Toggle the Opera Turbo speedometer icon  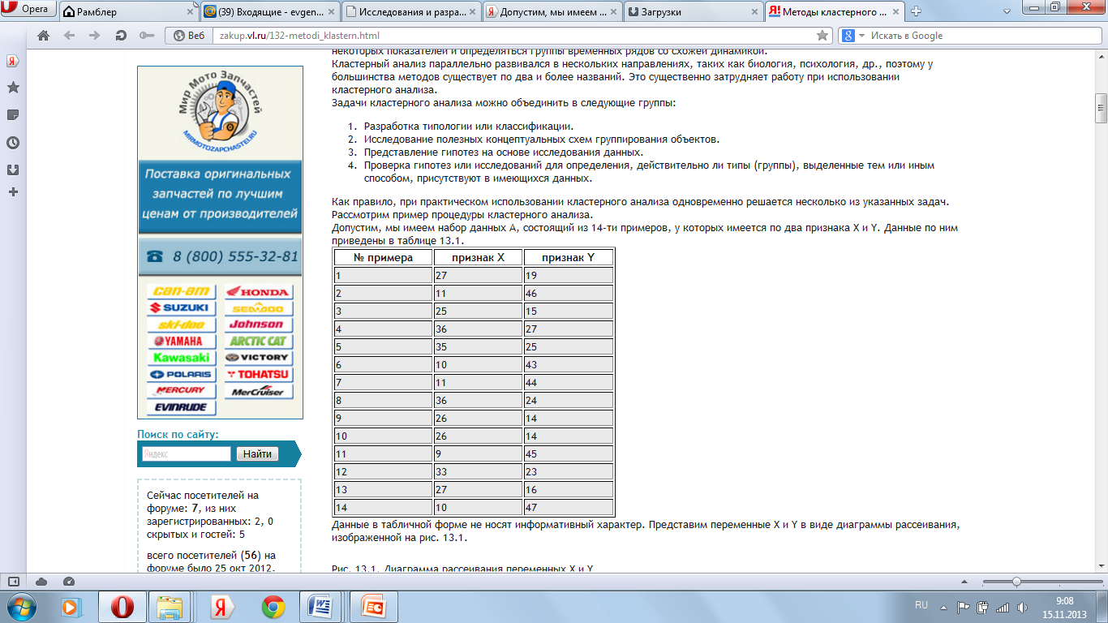coord(69,582)
